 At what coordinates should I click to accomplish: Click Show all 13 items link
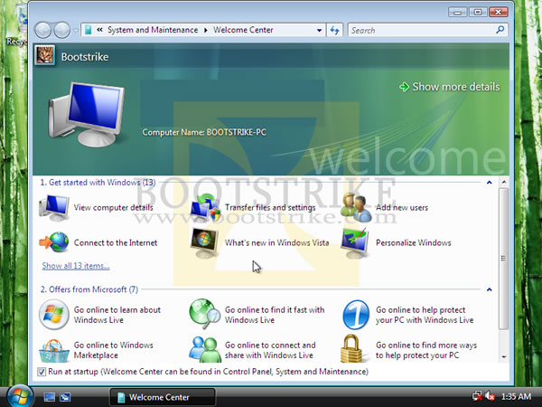[76, 266]
